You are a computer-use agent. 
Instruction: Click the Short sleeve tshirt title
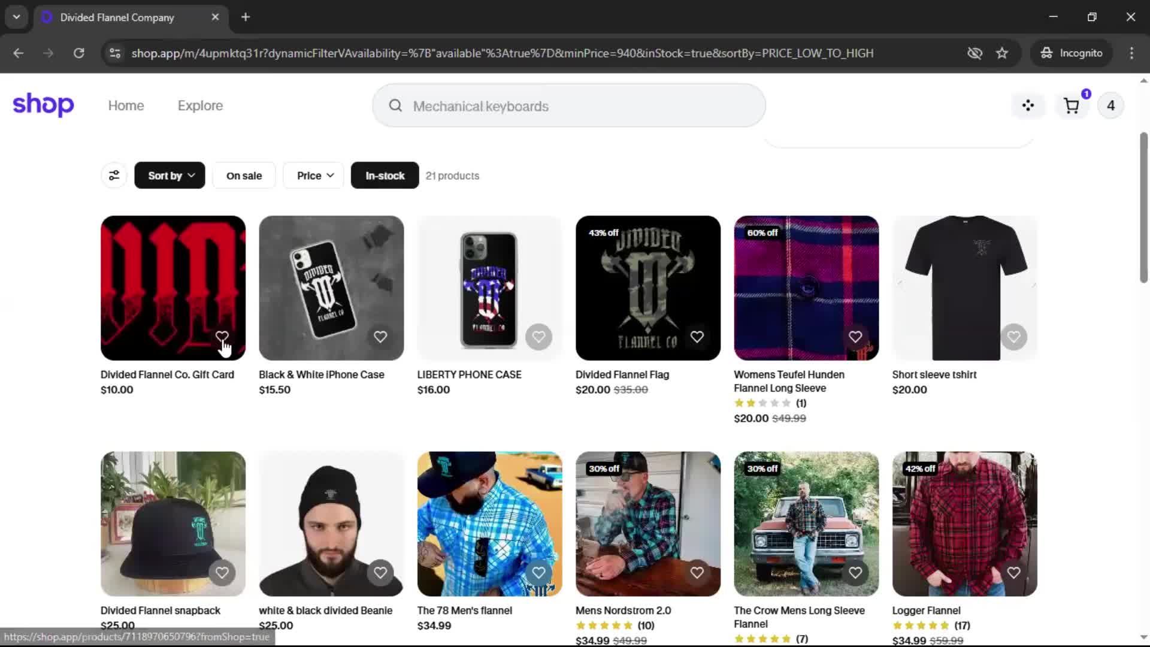(x=934, y=374)
